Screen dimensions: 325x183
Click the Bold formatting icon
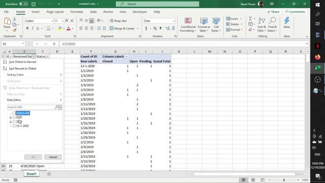point(27,28)
